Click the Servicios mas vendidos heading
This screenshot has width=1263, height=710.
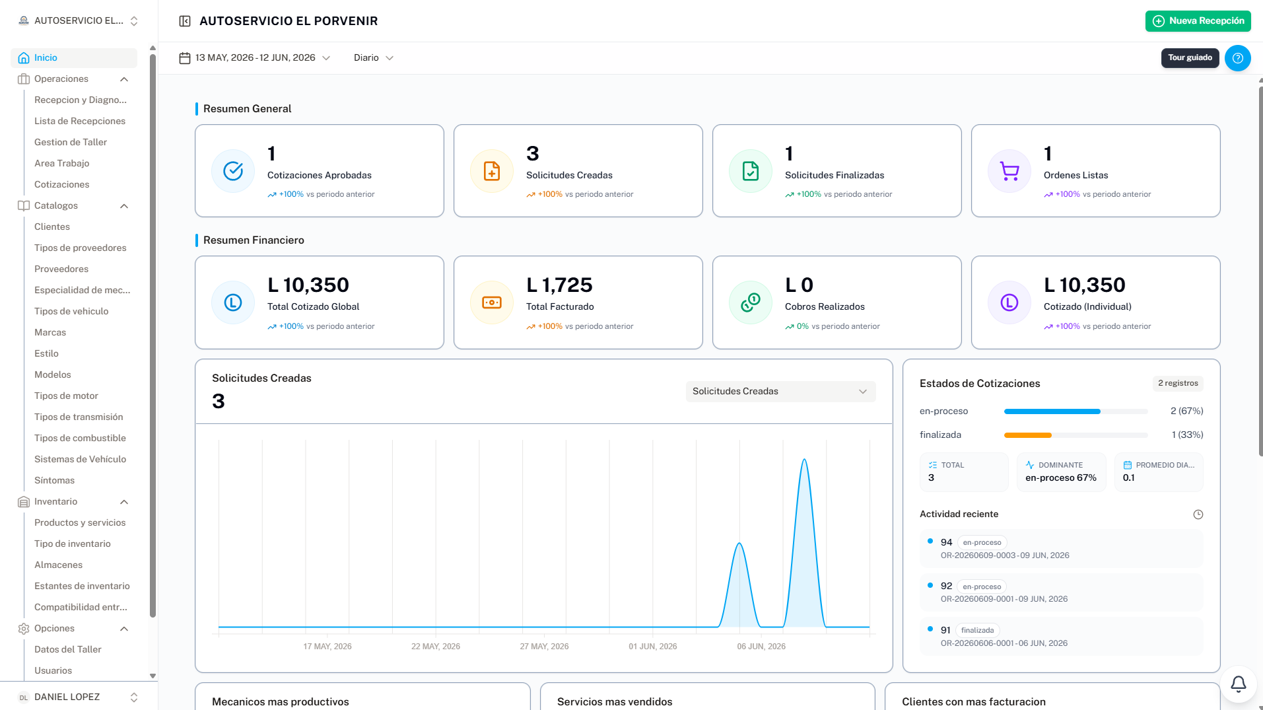[615, 702]
